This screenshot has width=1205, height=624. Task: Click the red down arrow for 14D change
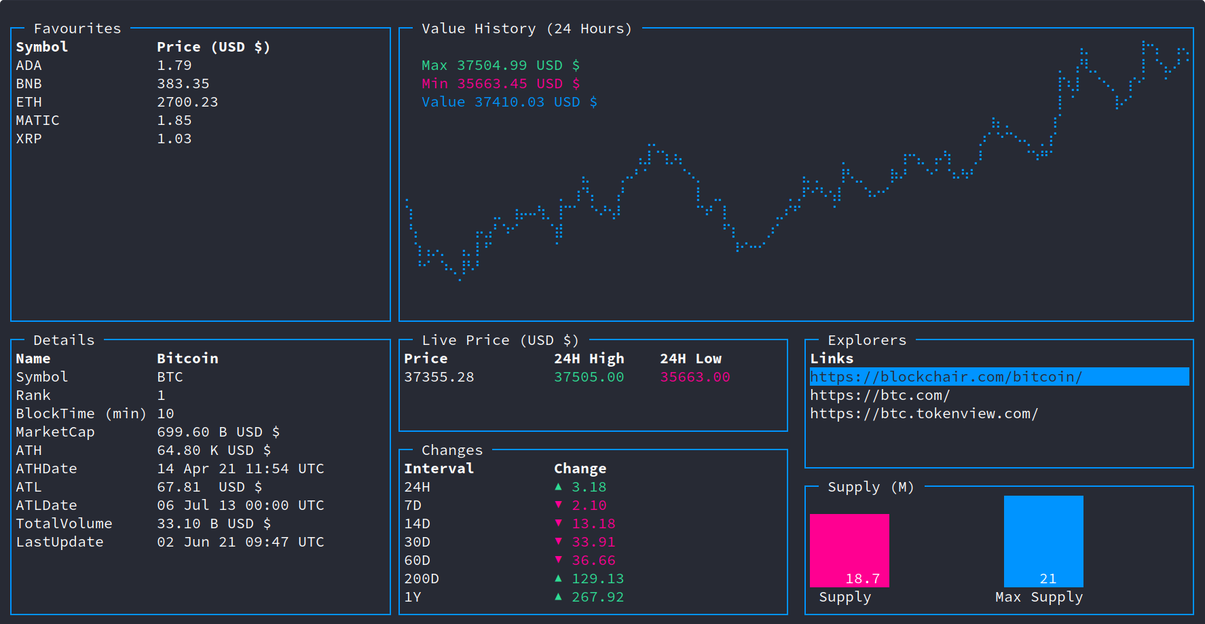click(558, 523)
